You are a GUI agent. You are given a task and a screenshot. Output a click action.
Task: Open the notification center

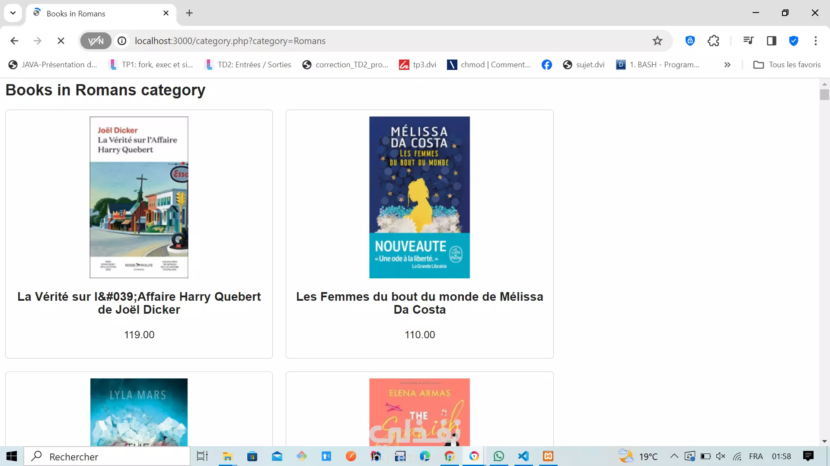pos(808,456)
